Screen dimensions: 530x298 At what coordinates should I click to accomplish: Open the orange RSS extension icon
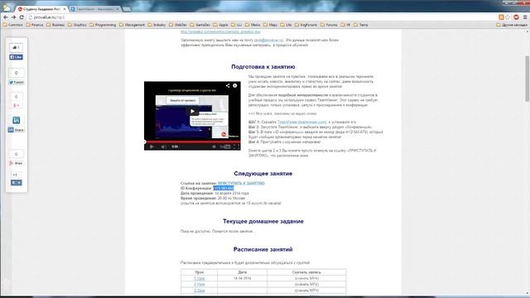501,17
